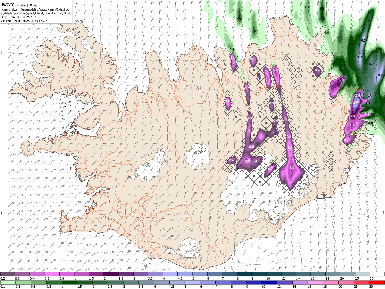Click the 1.5 snowfall value on the map

coord(291,167)
